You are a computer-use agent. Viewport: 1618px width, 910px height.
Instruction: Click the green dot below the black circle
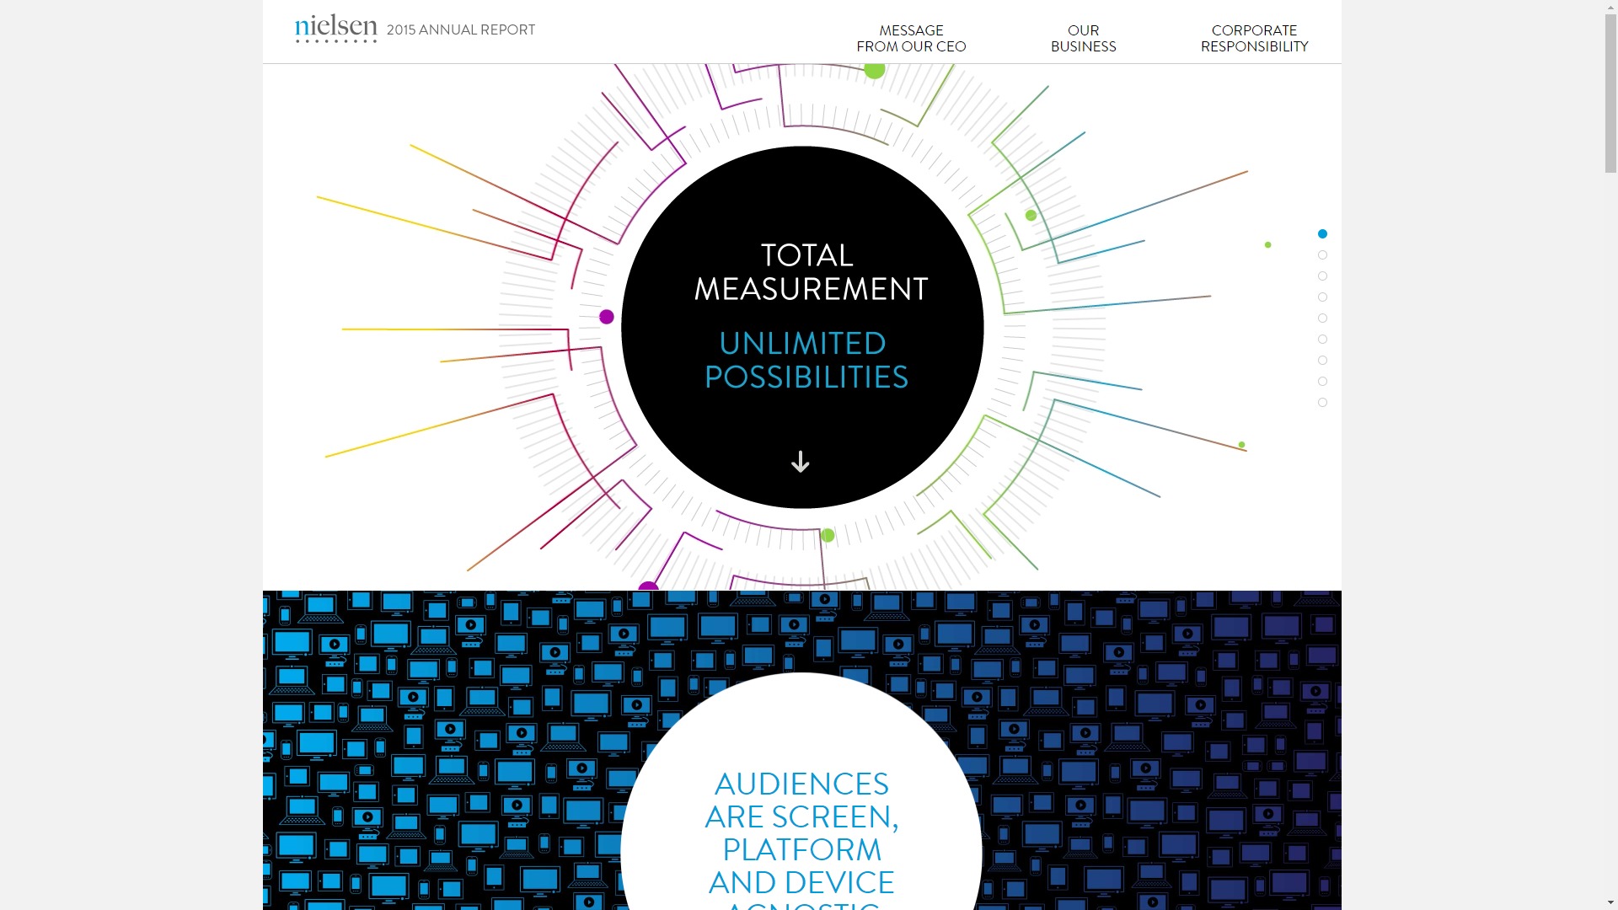point(828,535)
